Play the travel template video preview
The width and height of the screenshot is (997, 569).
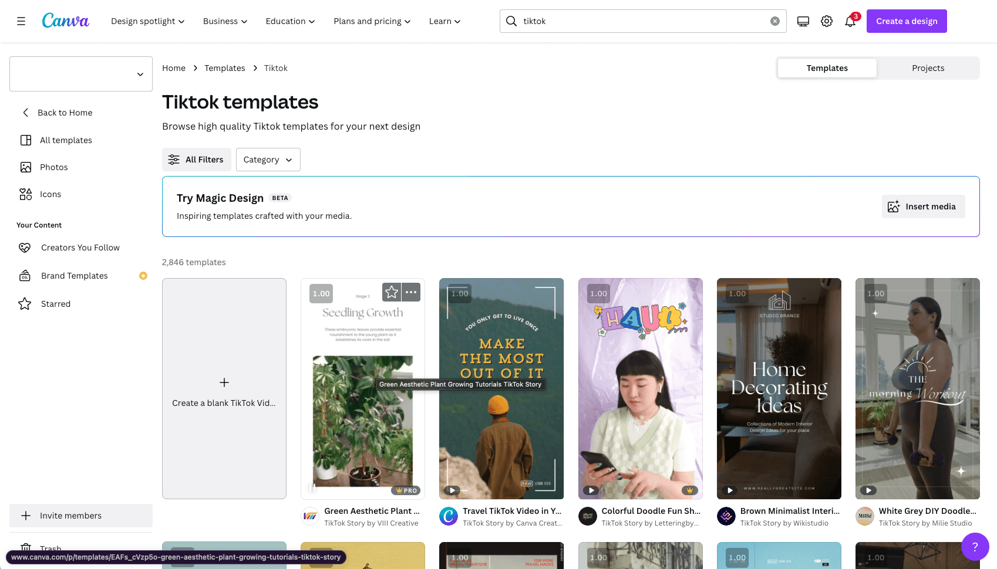click(x=452, y=490)
